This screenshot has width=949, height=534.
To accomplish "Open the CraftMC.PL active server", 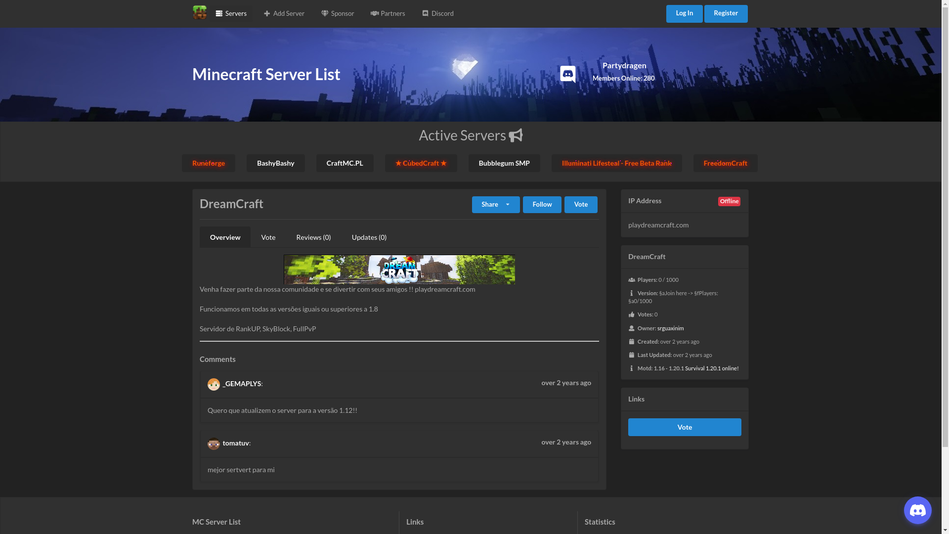I will point(345,163).
